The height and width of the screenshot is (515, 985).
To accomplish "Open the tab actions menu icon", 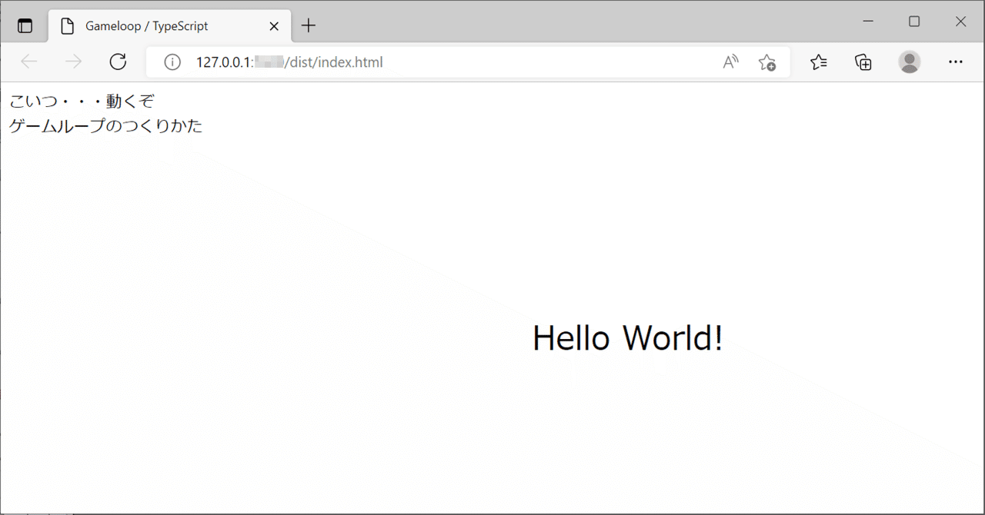I will [25, 25].
